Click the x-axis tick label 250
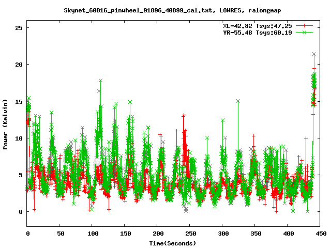The image size is (331, 248). (x=191, y=234)
